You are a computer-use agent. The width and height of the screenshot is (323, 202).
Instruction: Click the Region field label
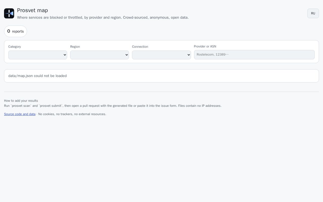(75, 47)
